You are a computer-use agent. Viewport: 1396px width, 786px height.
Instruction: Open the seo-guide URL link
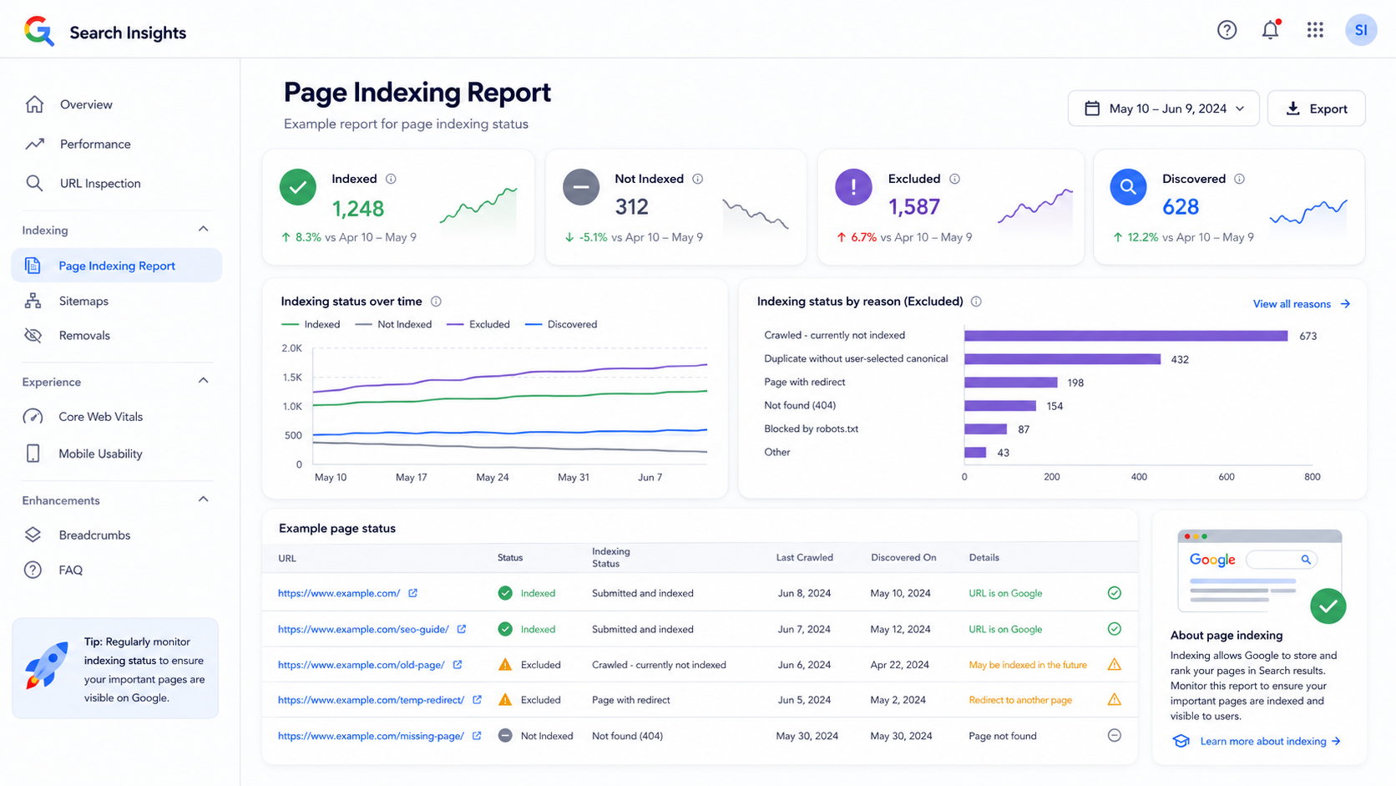point(363,629)
